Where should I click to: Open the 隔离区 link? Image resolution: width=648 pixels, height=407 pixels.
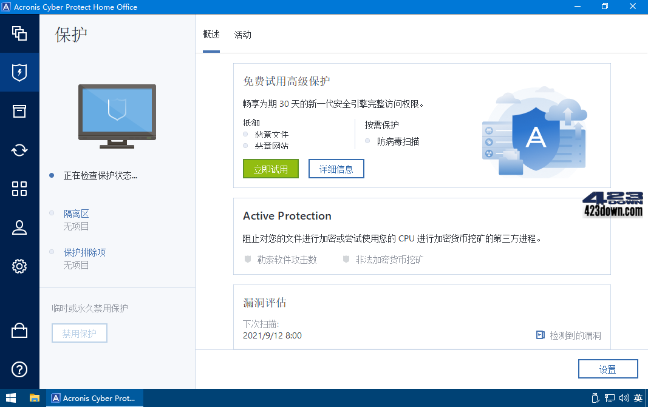(x=76, y=213)
